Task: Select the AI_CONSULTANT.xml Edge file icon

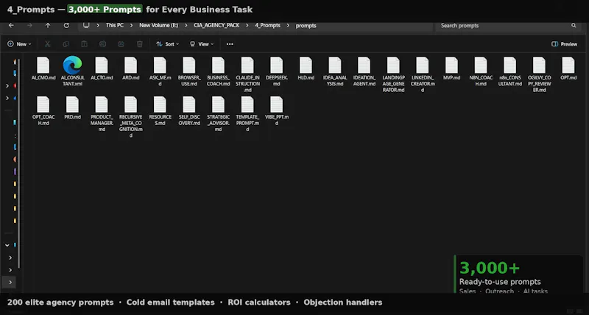Action: (72, 65)
